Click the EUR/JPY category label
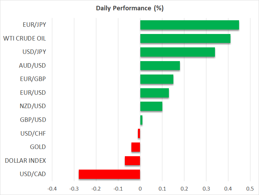Image resolution: width=259 pixels, height=195 pixels. click(34, 25)
